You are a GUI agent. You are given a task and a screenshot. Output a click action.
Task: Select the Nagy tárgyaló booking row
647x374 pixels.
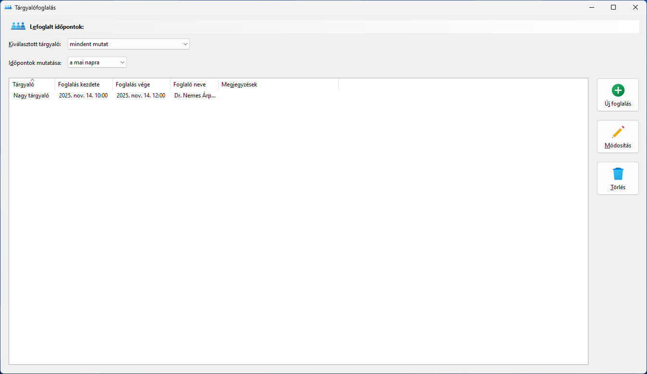coord(31,96)
